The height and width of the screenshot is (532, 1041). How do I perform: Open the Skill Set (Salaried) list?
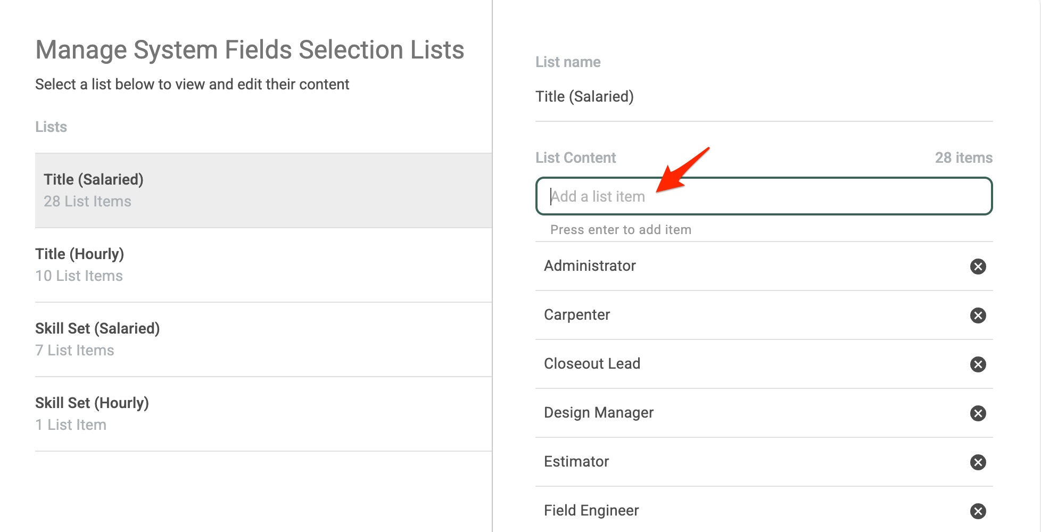click(263, 339)
